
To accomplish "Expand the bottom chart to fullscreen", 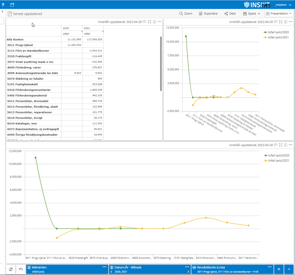I will (x=281, y=145).
